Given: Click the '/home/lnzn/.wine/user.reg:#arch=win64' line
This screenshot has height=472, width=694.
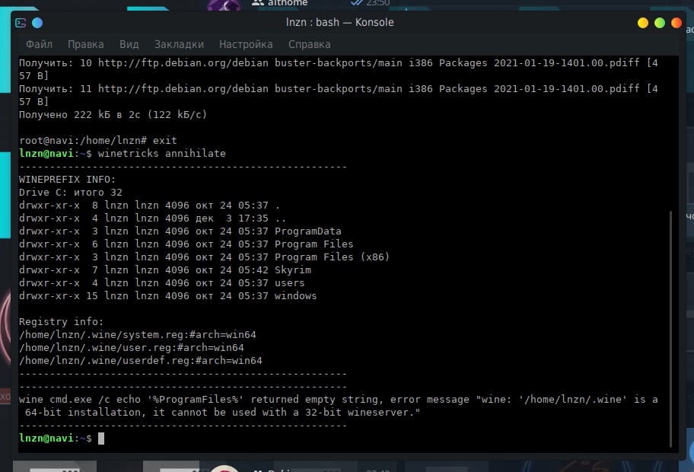Looking at the screenshot, I should point(131,348).
